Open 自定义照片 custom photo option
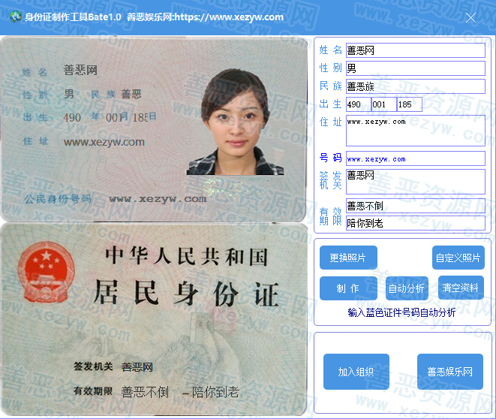 458,258
